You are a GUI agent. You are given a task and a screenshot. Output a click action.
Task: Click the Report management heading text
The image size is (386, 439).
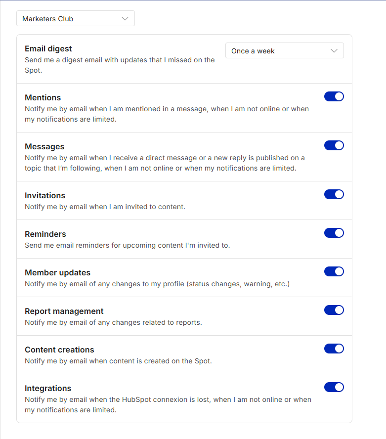(64, 311)
